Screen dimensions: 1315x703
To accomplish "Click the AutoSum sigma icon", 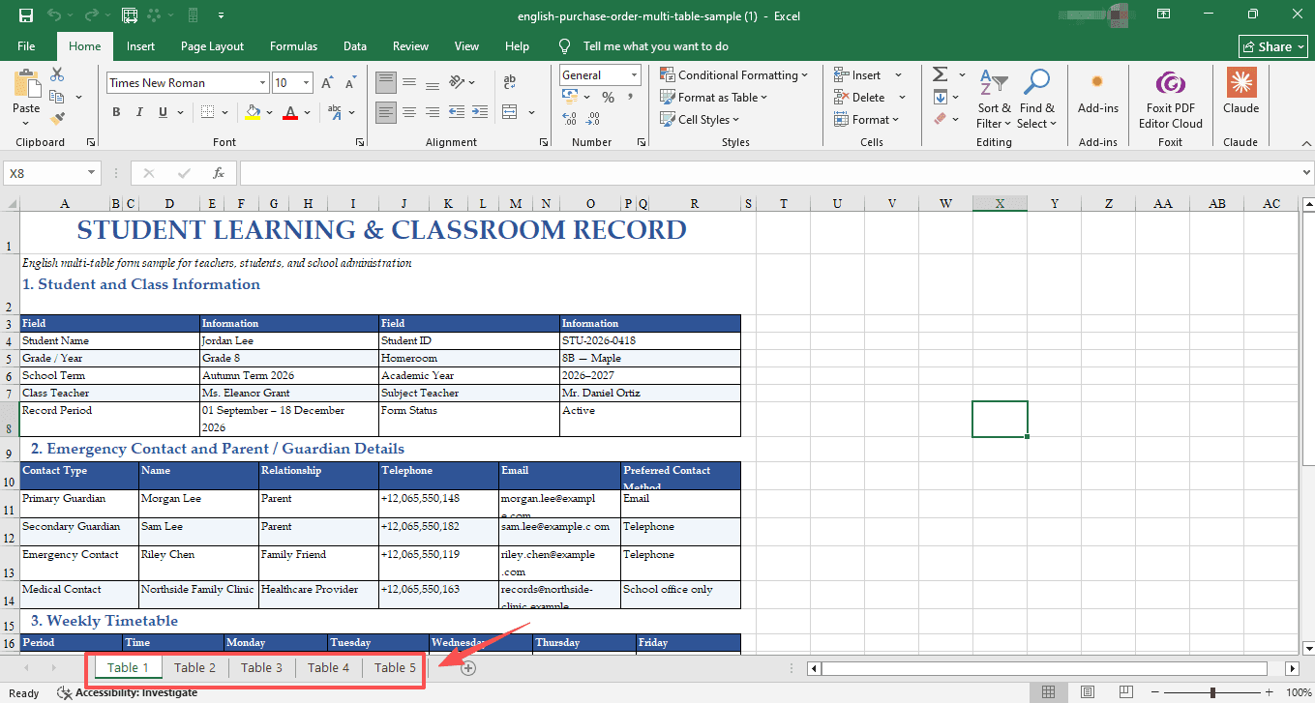I will [940, 74].
